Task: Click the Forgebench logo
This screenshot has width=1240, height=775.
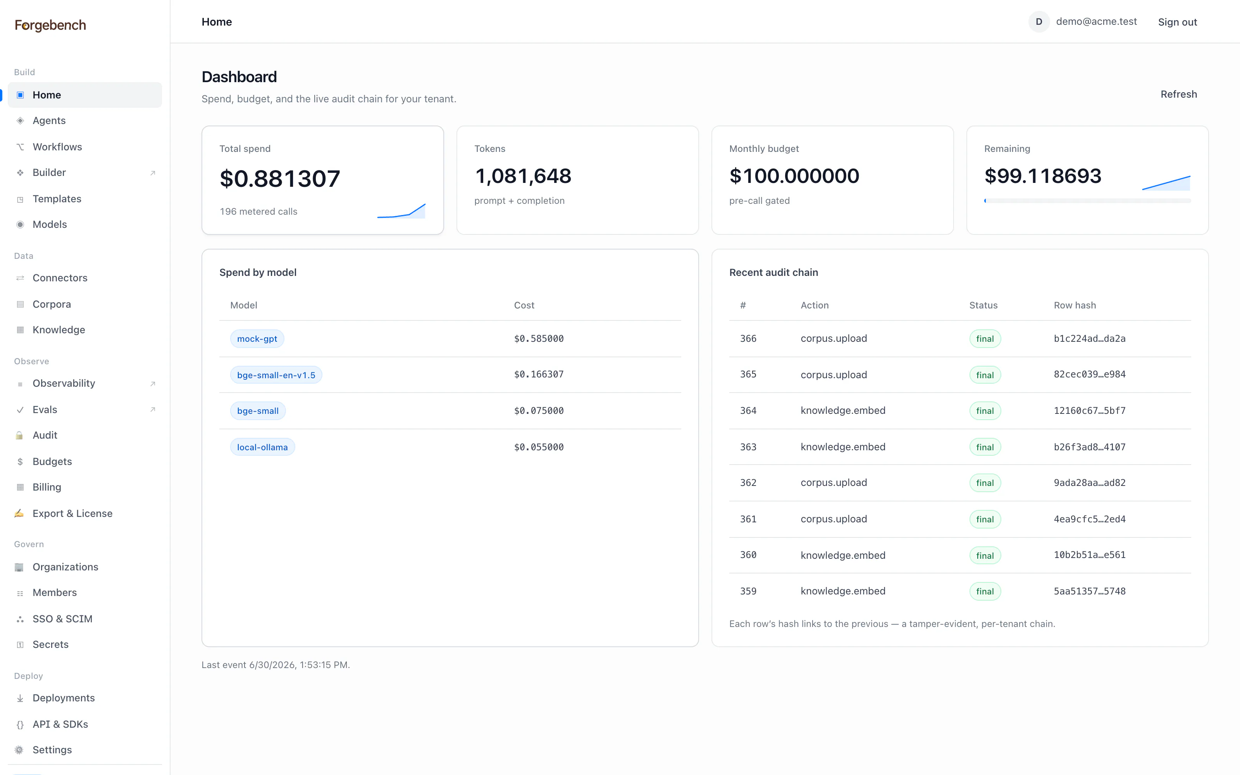Action: pyautogui.click(x=50, y=25)
